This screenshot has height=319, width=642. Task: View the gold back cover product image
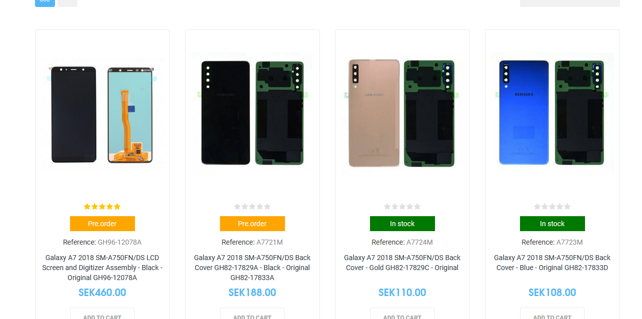coord(402,114)
